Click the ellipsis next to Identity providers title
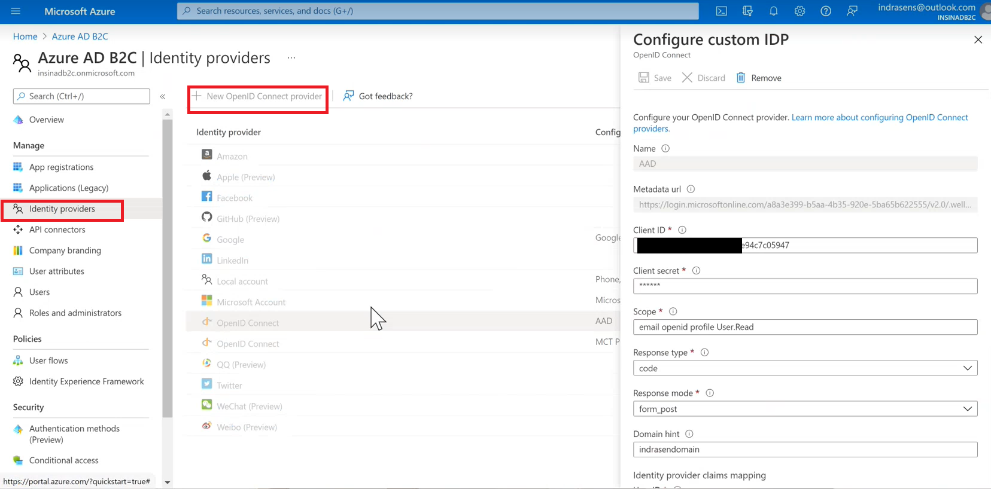Viewport: 991px width, 489px height. click(291, 58)
